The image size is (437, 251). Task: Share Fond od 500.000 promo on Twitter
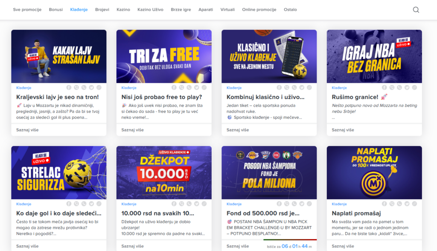click(x=302, y=204)
